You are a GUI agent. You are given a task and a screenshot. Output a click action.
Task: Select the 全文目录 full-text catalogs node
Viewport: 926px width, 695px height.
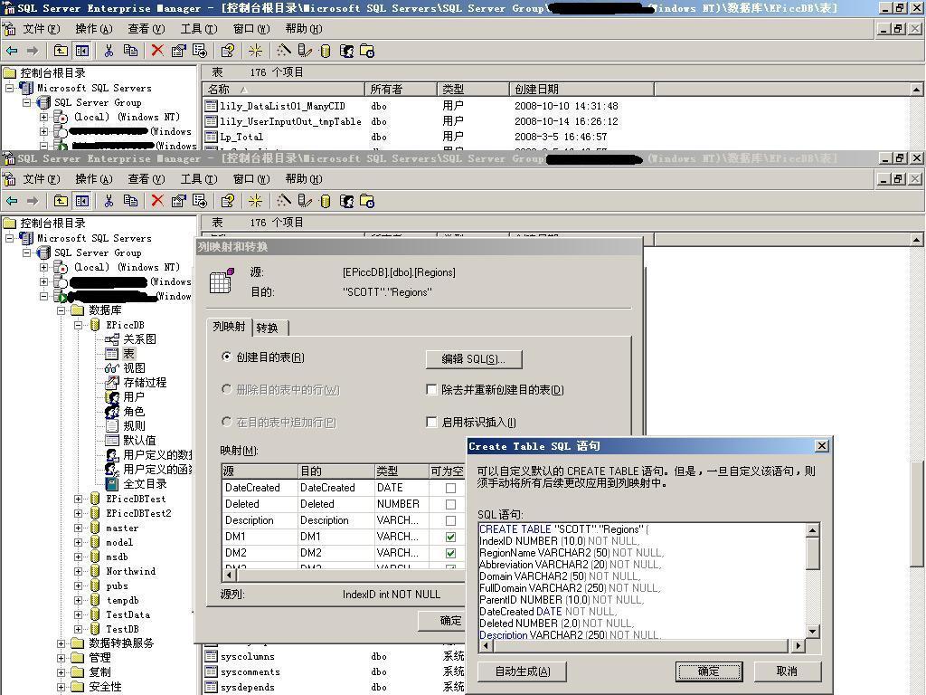(136, 484)
